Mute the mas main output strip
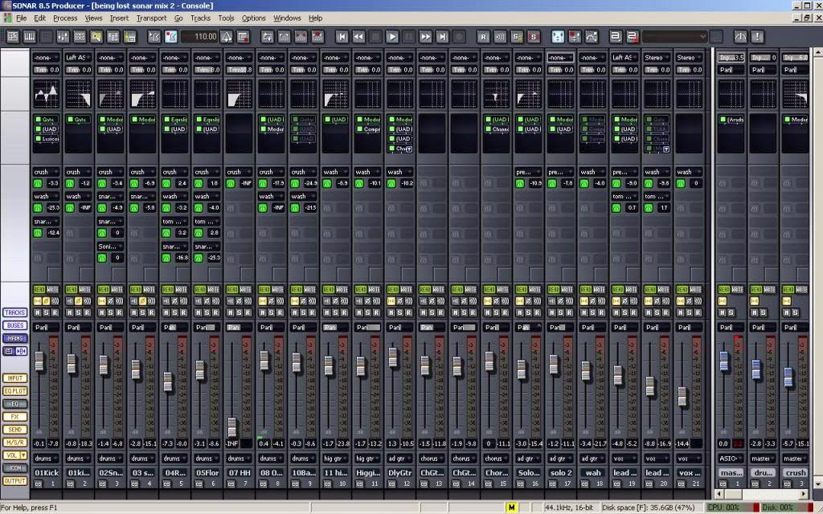823x514 pixels. (723, 312)
